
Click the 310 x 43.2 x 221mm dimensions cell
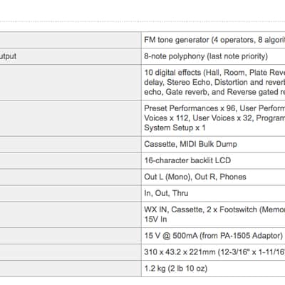coord(213,252)
